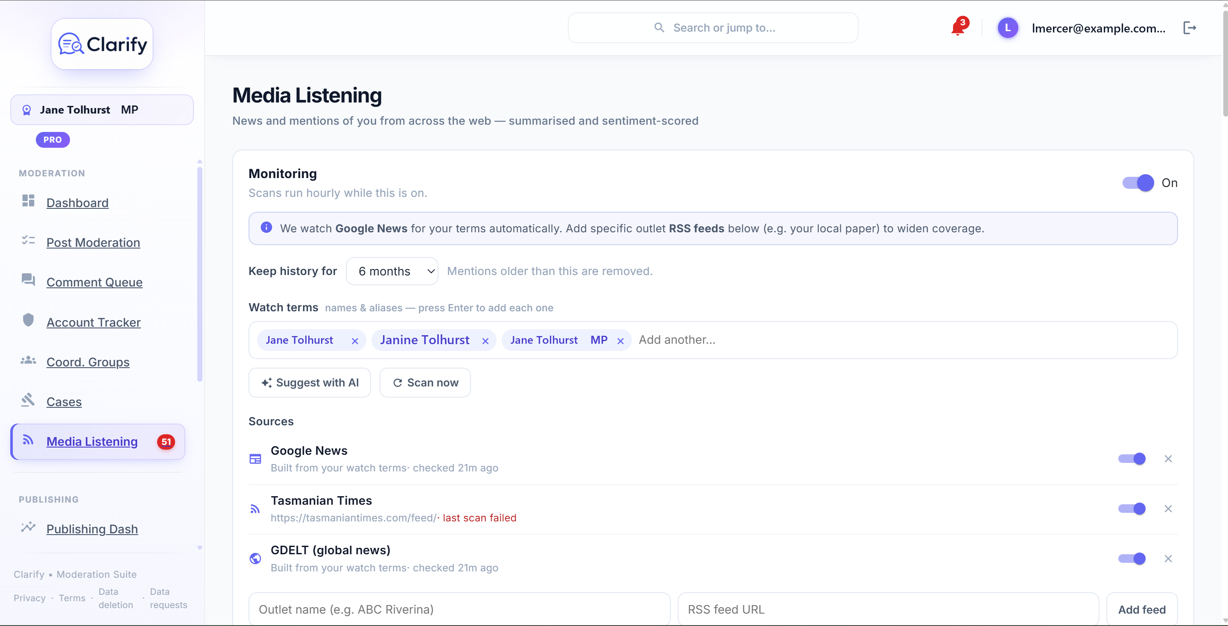
Task: Click the user avatar letter L
Action: point(1007,28)
